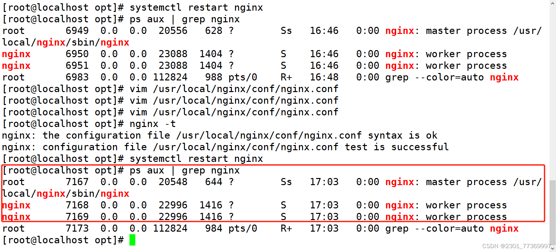Select PID 7168 in worker row
This screenshot has width=556, height=252.
(x=77, y=205)
